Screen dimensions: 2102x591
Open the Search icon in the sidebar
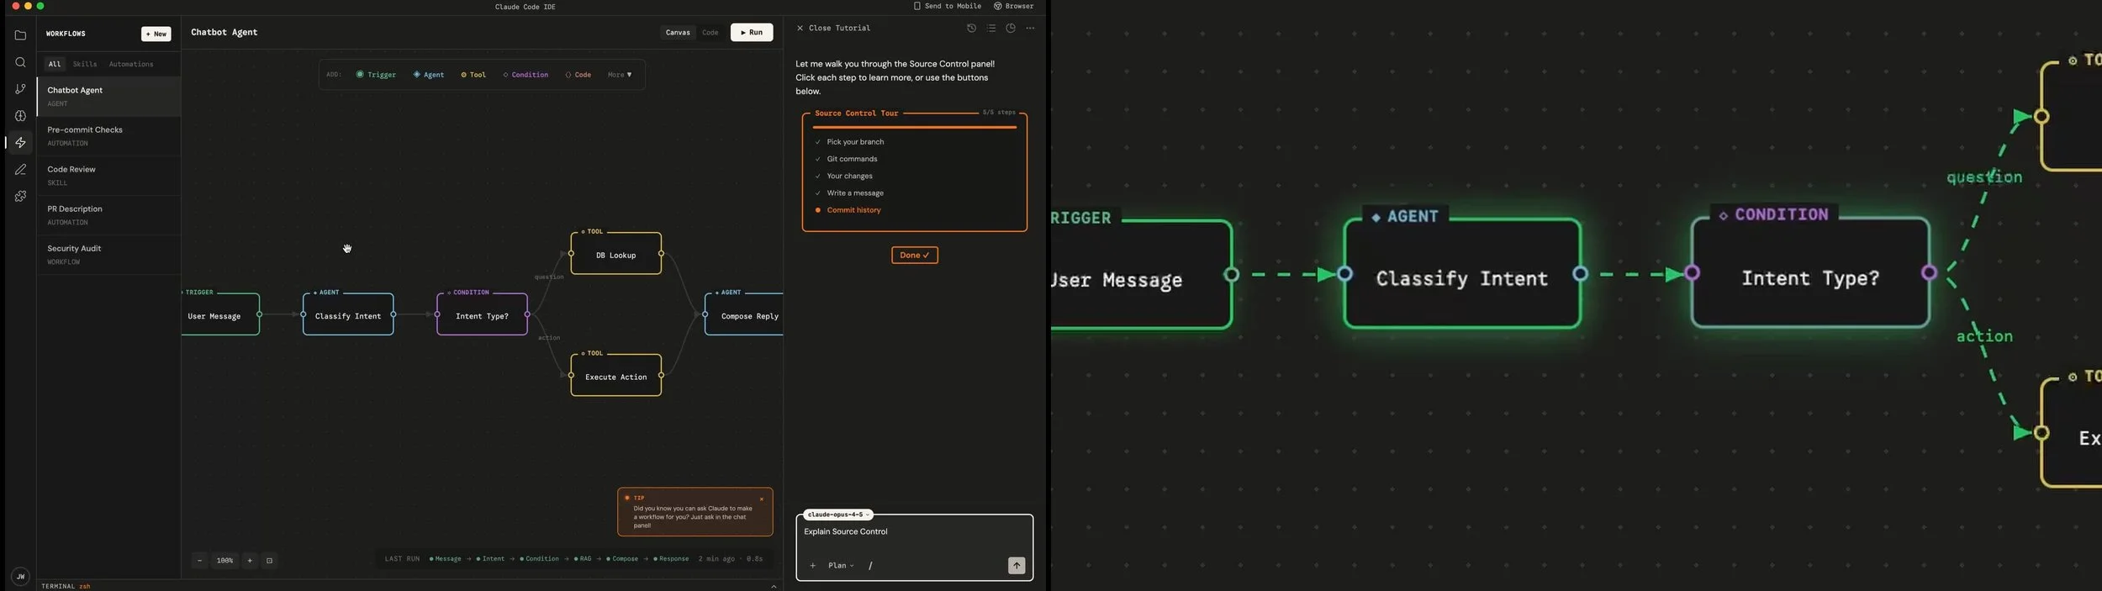click(x=20, y=62)
